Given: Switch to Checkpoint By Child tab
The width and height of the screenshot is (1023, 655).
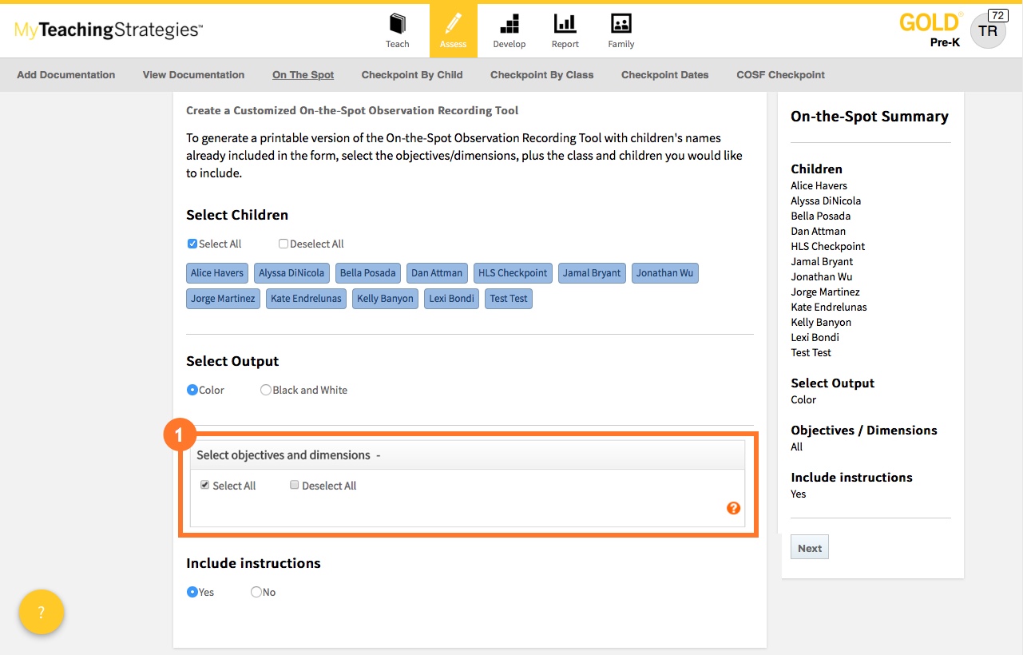Looking at the screenshot, I should (x=411, y=75).
